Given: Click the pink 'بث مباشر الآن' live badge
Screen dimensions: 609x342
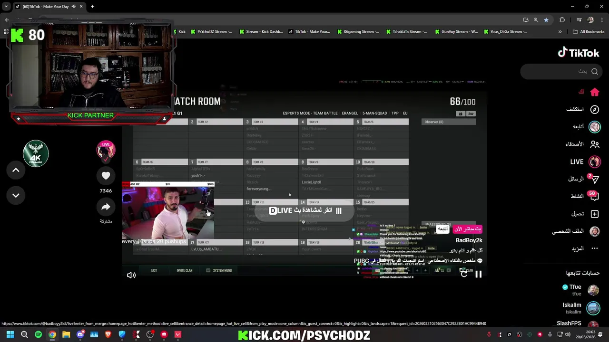Looking at the screenshot, I should tap(467, 229).
